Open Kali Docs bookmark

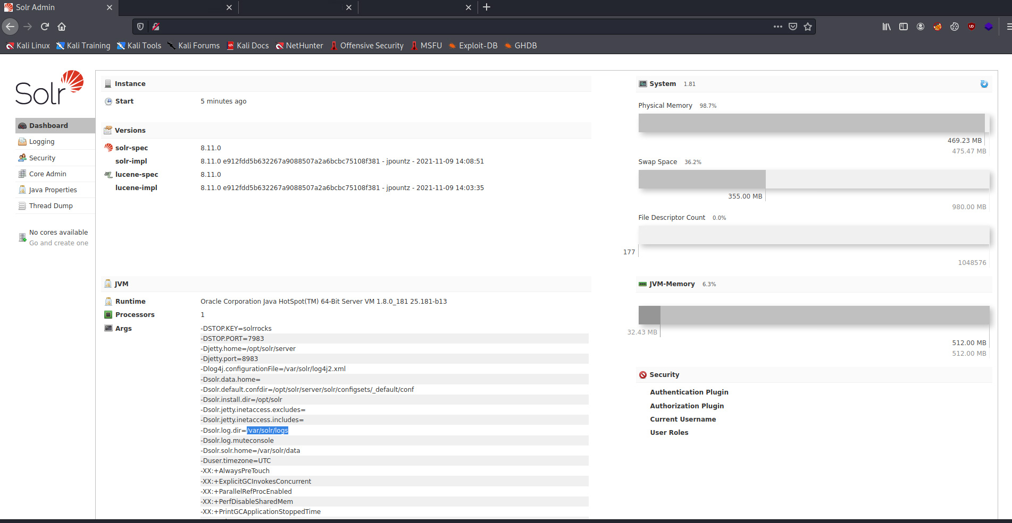pos(248,46)
